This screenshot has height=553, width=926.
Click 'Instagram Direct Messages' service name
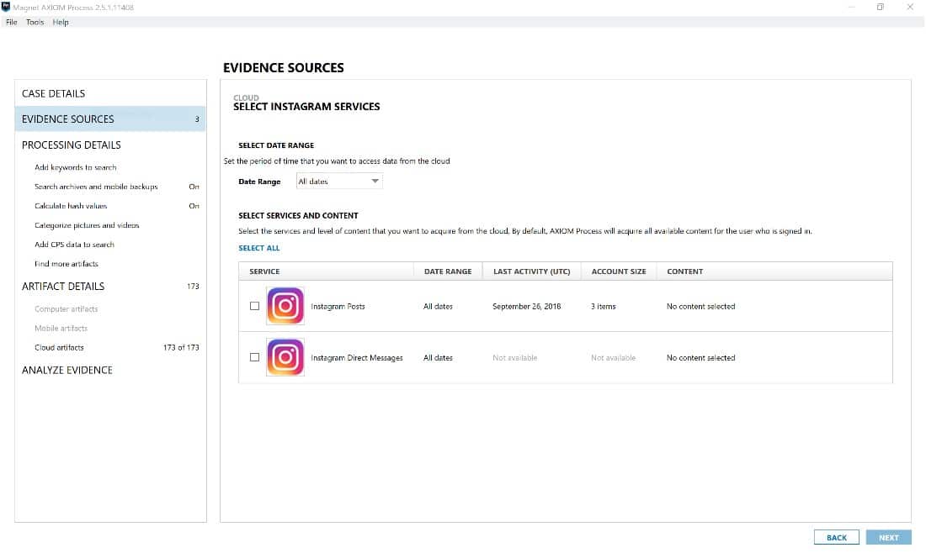coord(357,358)
